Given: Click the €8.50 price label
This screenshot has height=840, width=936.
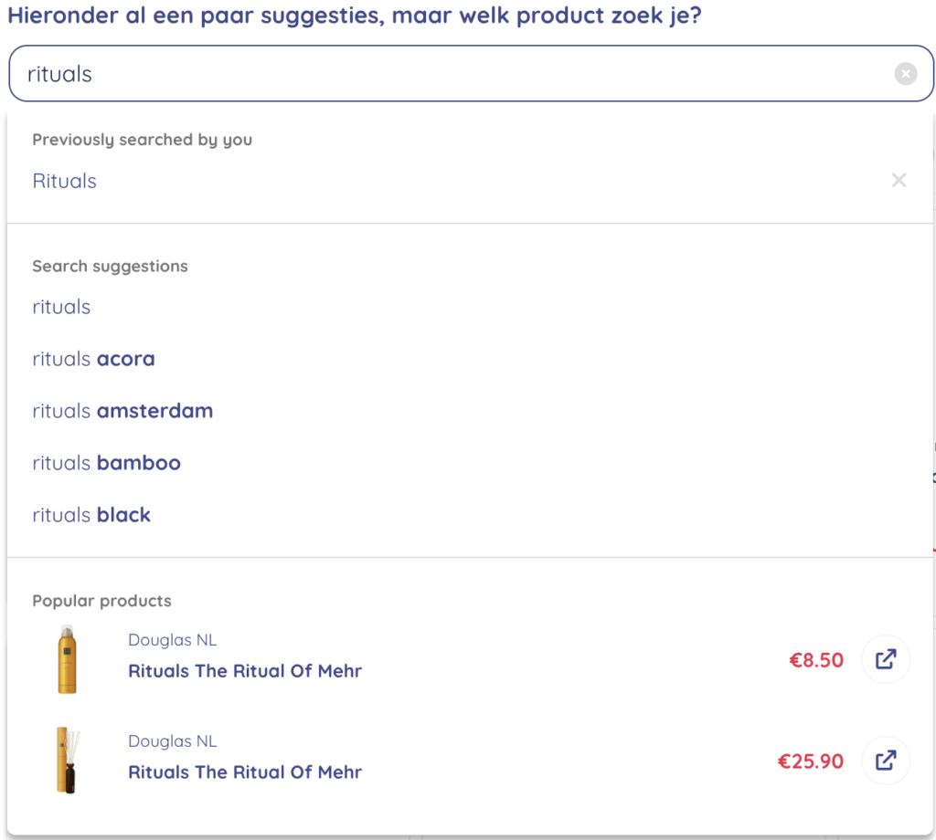Looking at the screenshot, I should [x=816, y=660].
